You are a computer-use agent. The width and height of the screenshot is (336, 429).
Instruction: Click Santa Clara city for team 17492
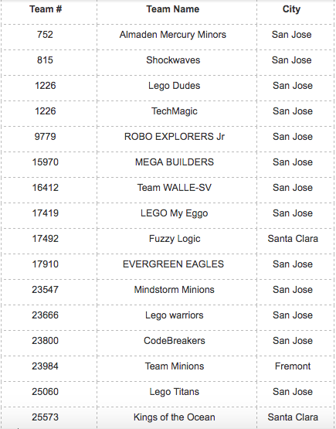click(293, 239)
